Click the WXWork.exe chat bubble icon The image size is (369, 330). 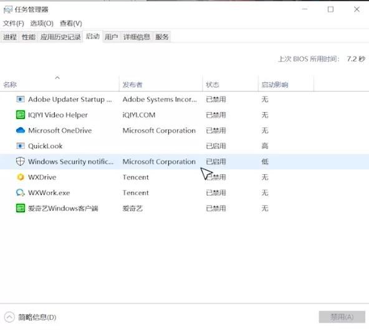click(21, 193)
